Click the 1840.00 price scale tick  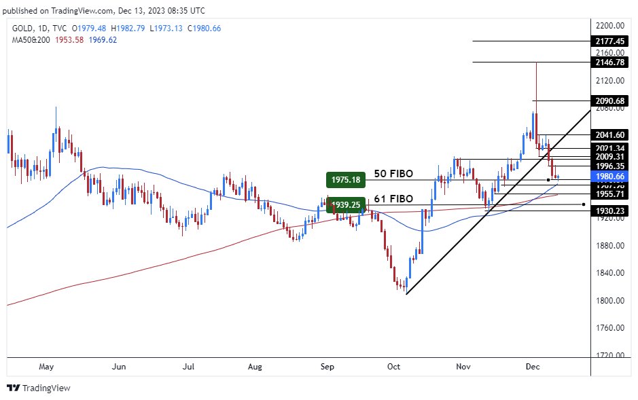pos(609,273)
